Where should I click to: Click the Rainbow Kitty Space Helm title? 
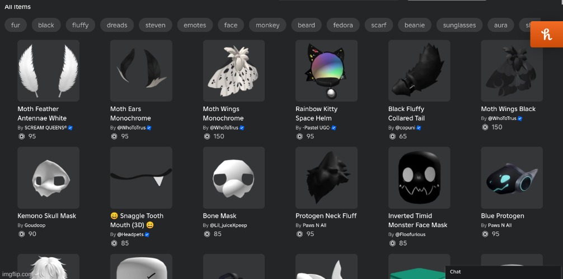(316, 113)
